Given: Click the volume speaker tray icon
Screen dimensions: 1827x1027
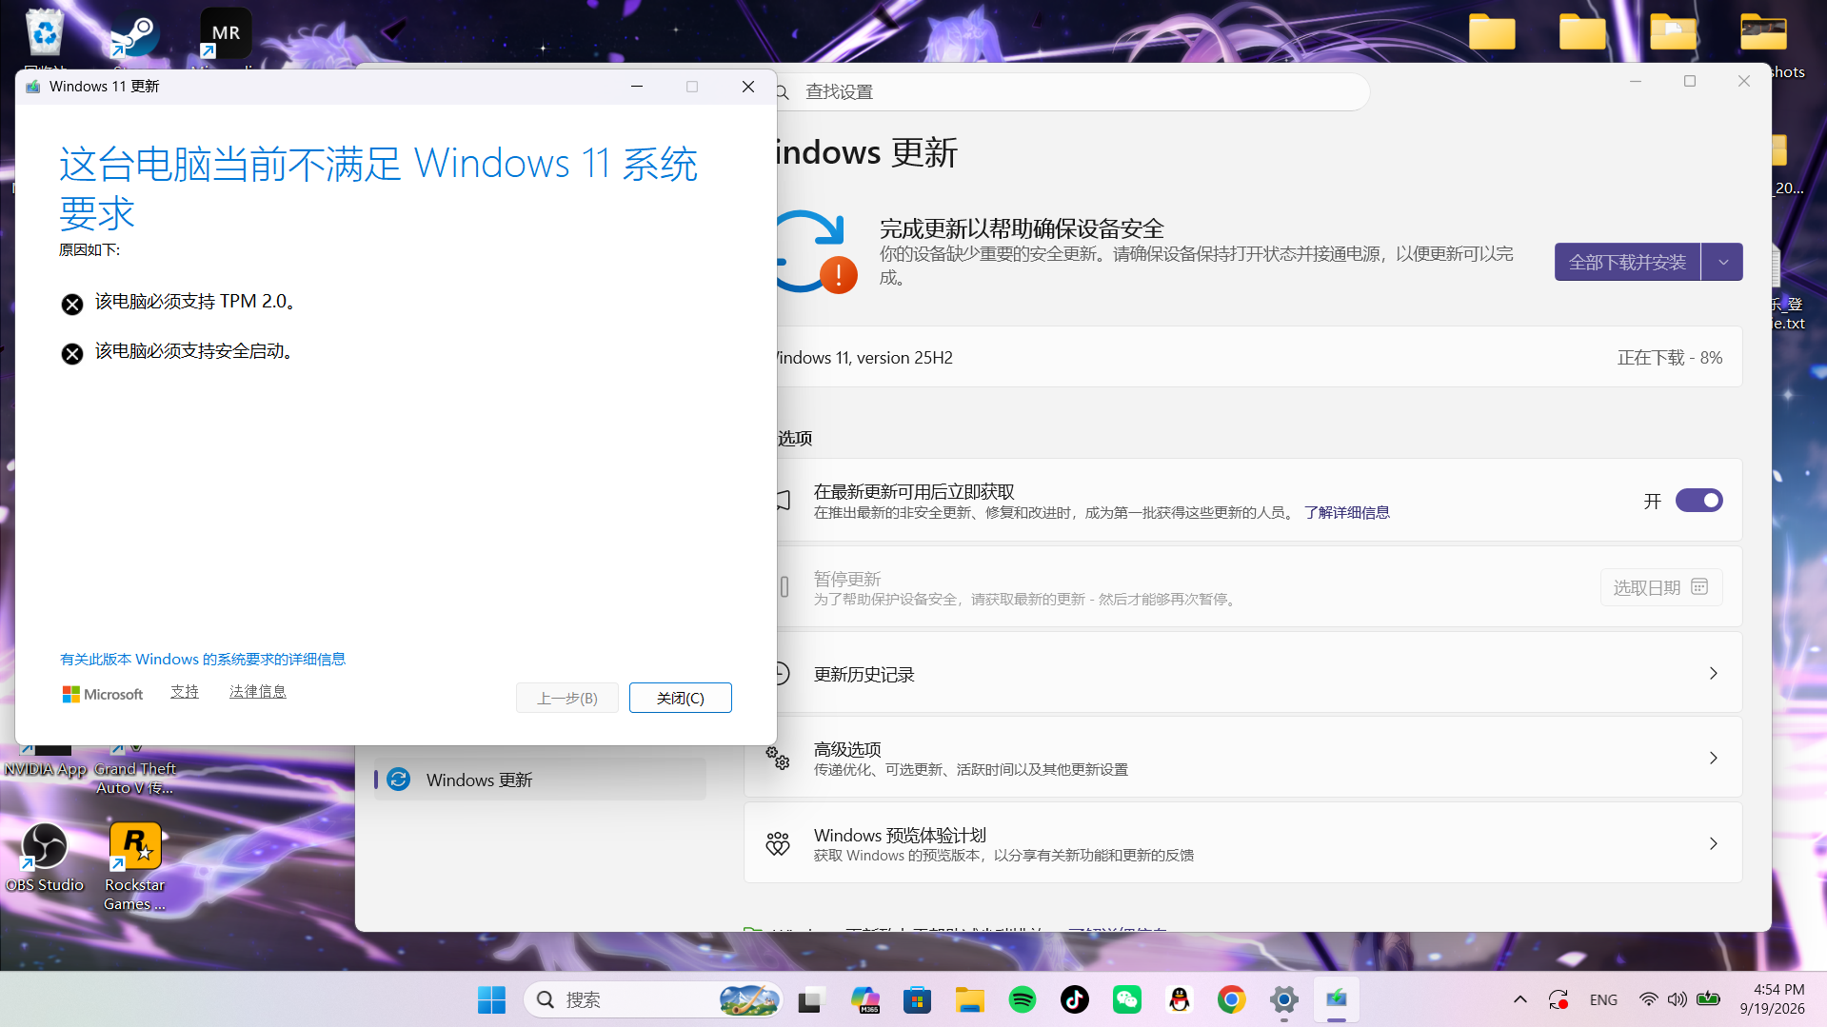Looking at the screenshot, I should point(1678,999).
